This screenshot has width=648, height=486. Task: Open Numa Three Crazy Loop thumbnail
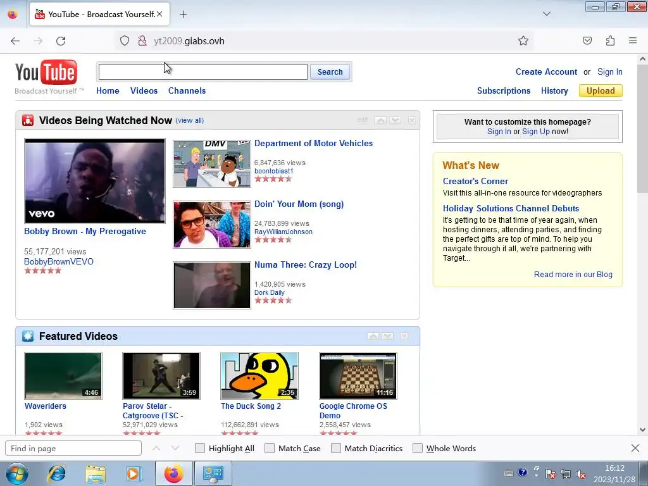click(x=211, y=285)
